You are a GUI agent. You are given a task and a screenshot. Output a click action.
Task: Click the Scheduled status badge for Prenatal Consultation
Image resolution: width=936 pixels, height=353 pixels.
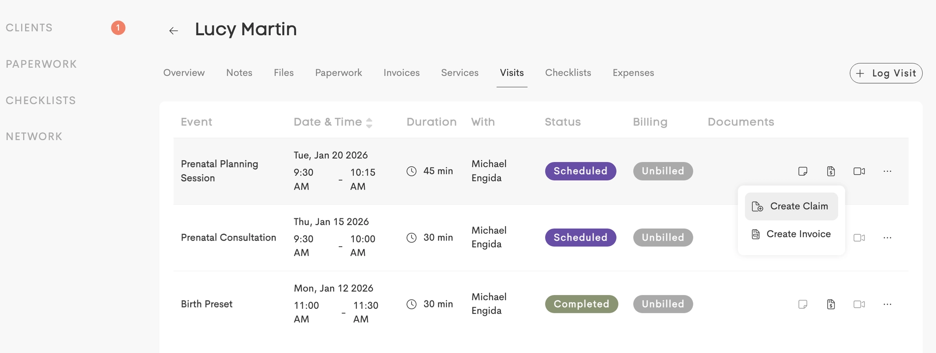tap(580, 238)
